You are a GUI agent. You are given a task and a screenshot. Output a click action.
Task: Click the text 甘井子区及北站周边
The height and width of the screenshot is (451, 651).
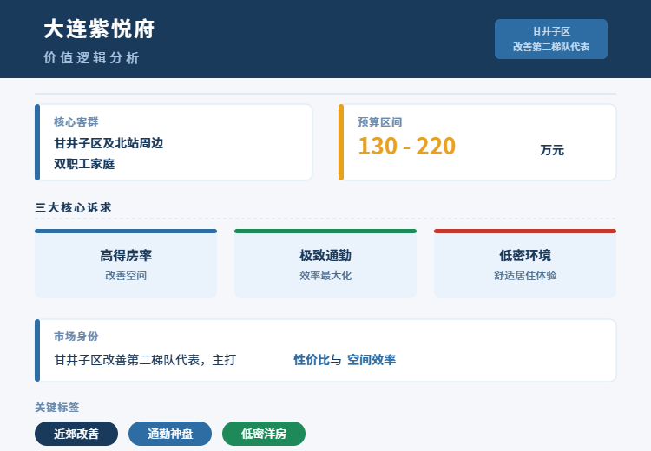pos(108,143)
